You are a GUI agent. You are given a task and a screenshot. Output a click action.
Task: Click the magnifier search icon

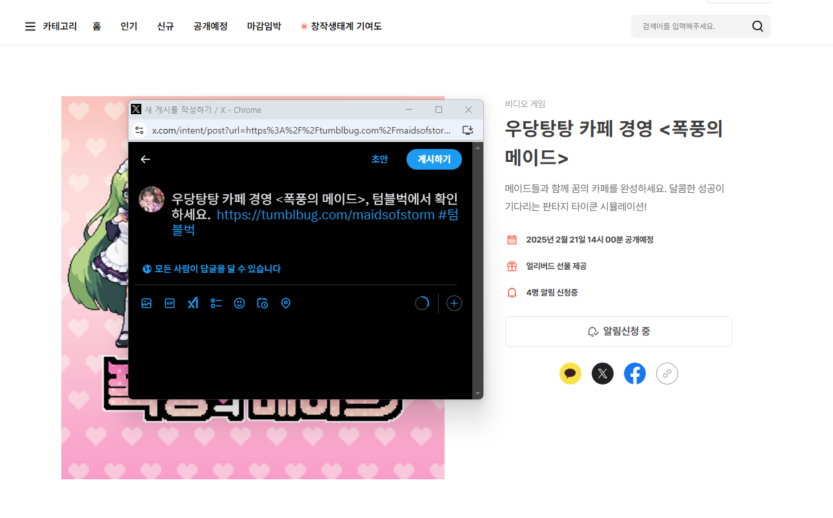[x=758, y=26]
